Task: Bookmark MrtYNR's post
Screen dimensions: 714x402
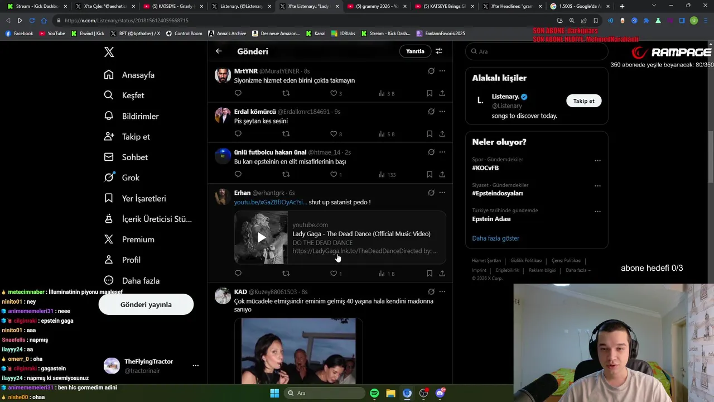Action: pos(430,93)
